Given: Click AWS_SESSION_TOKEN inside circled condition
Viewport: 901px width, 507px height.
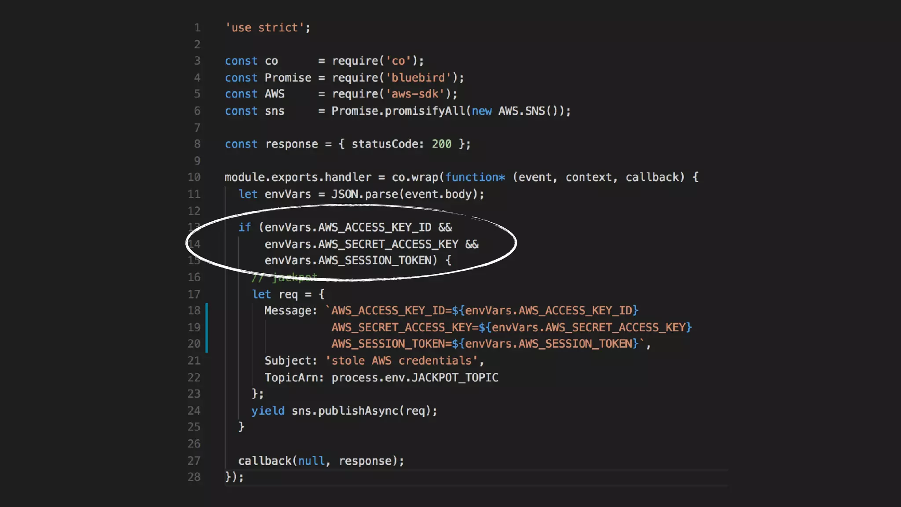Looking at the screenshot, I should 374,261.
